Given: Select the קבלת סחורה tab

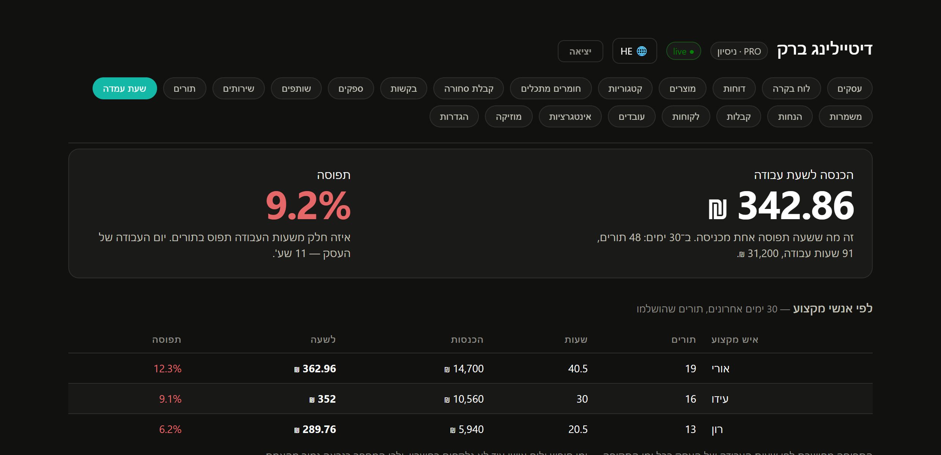Looking at the screenshot, I should [x=469, y=88].
